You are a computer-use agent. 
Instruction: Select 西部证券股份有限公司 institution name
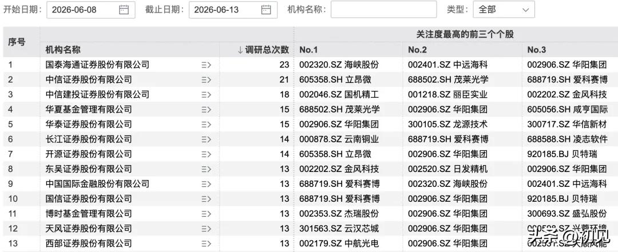tap(89, 244)
